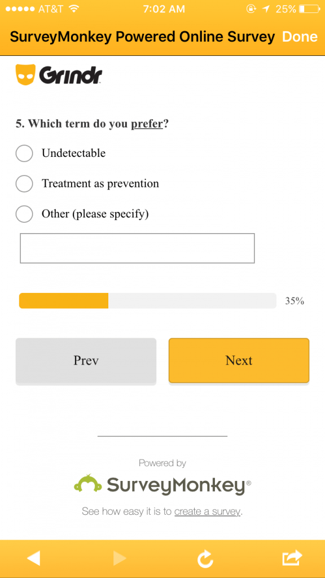
Task: Tap the forward arrow in bottom toolbar
Action: 120,558
